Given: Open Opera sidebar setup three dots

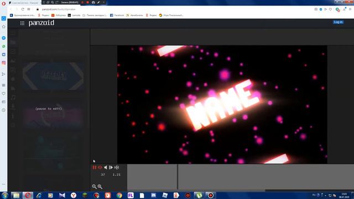Looking at the screenshot, I should point(4,184).
